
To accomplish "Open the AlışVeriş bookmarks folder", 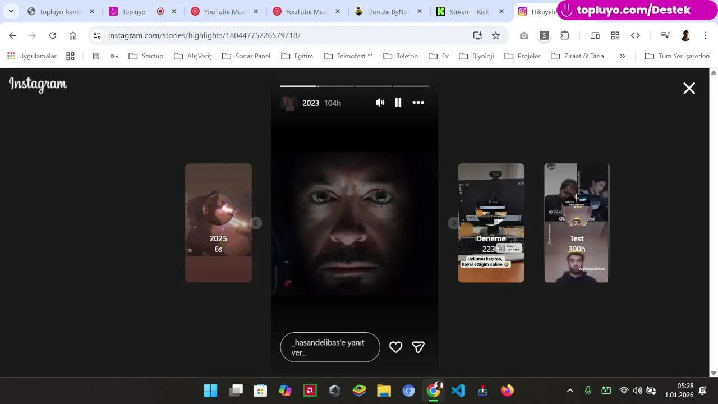I will (193, 56).
